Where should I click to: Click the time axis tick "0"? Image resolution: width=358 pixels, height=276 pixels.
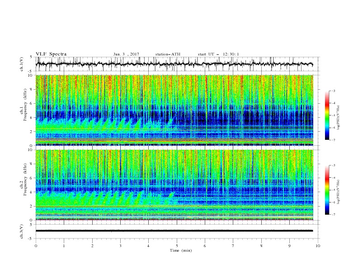(36, 246)
